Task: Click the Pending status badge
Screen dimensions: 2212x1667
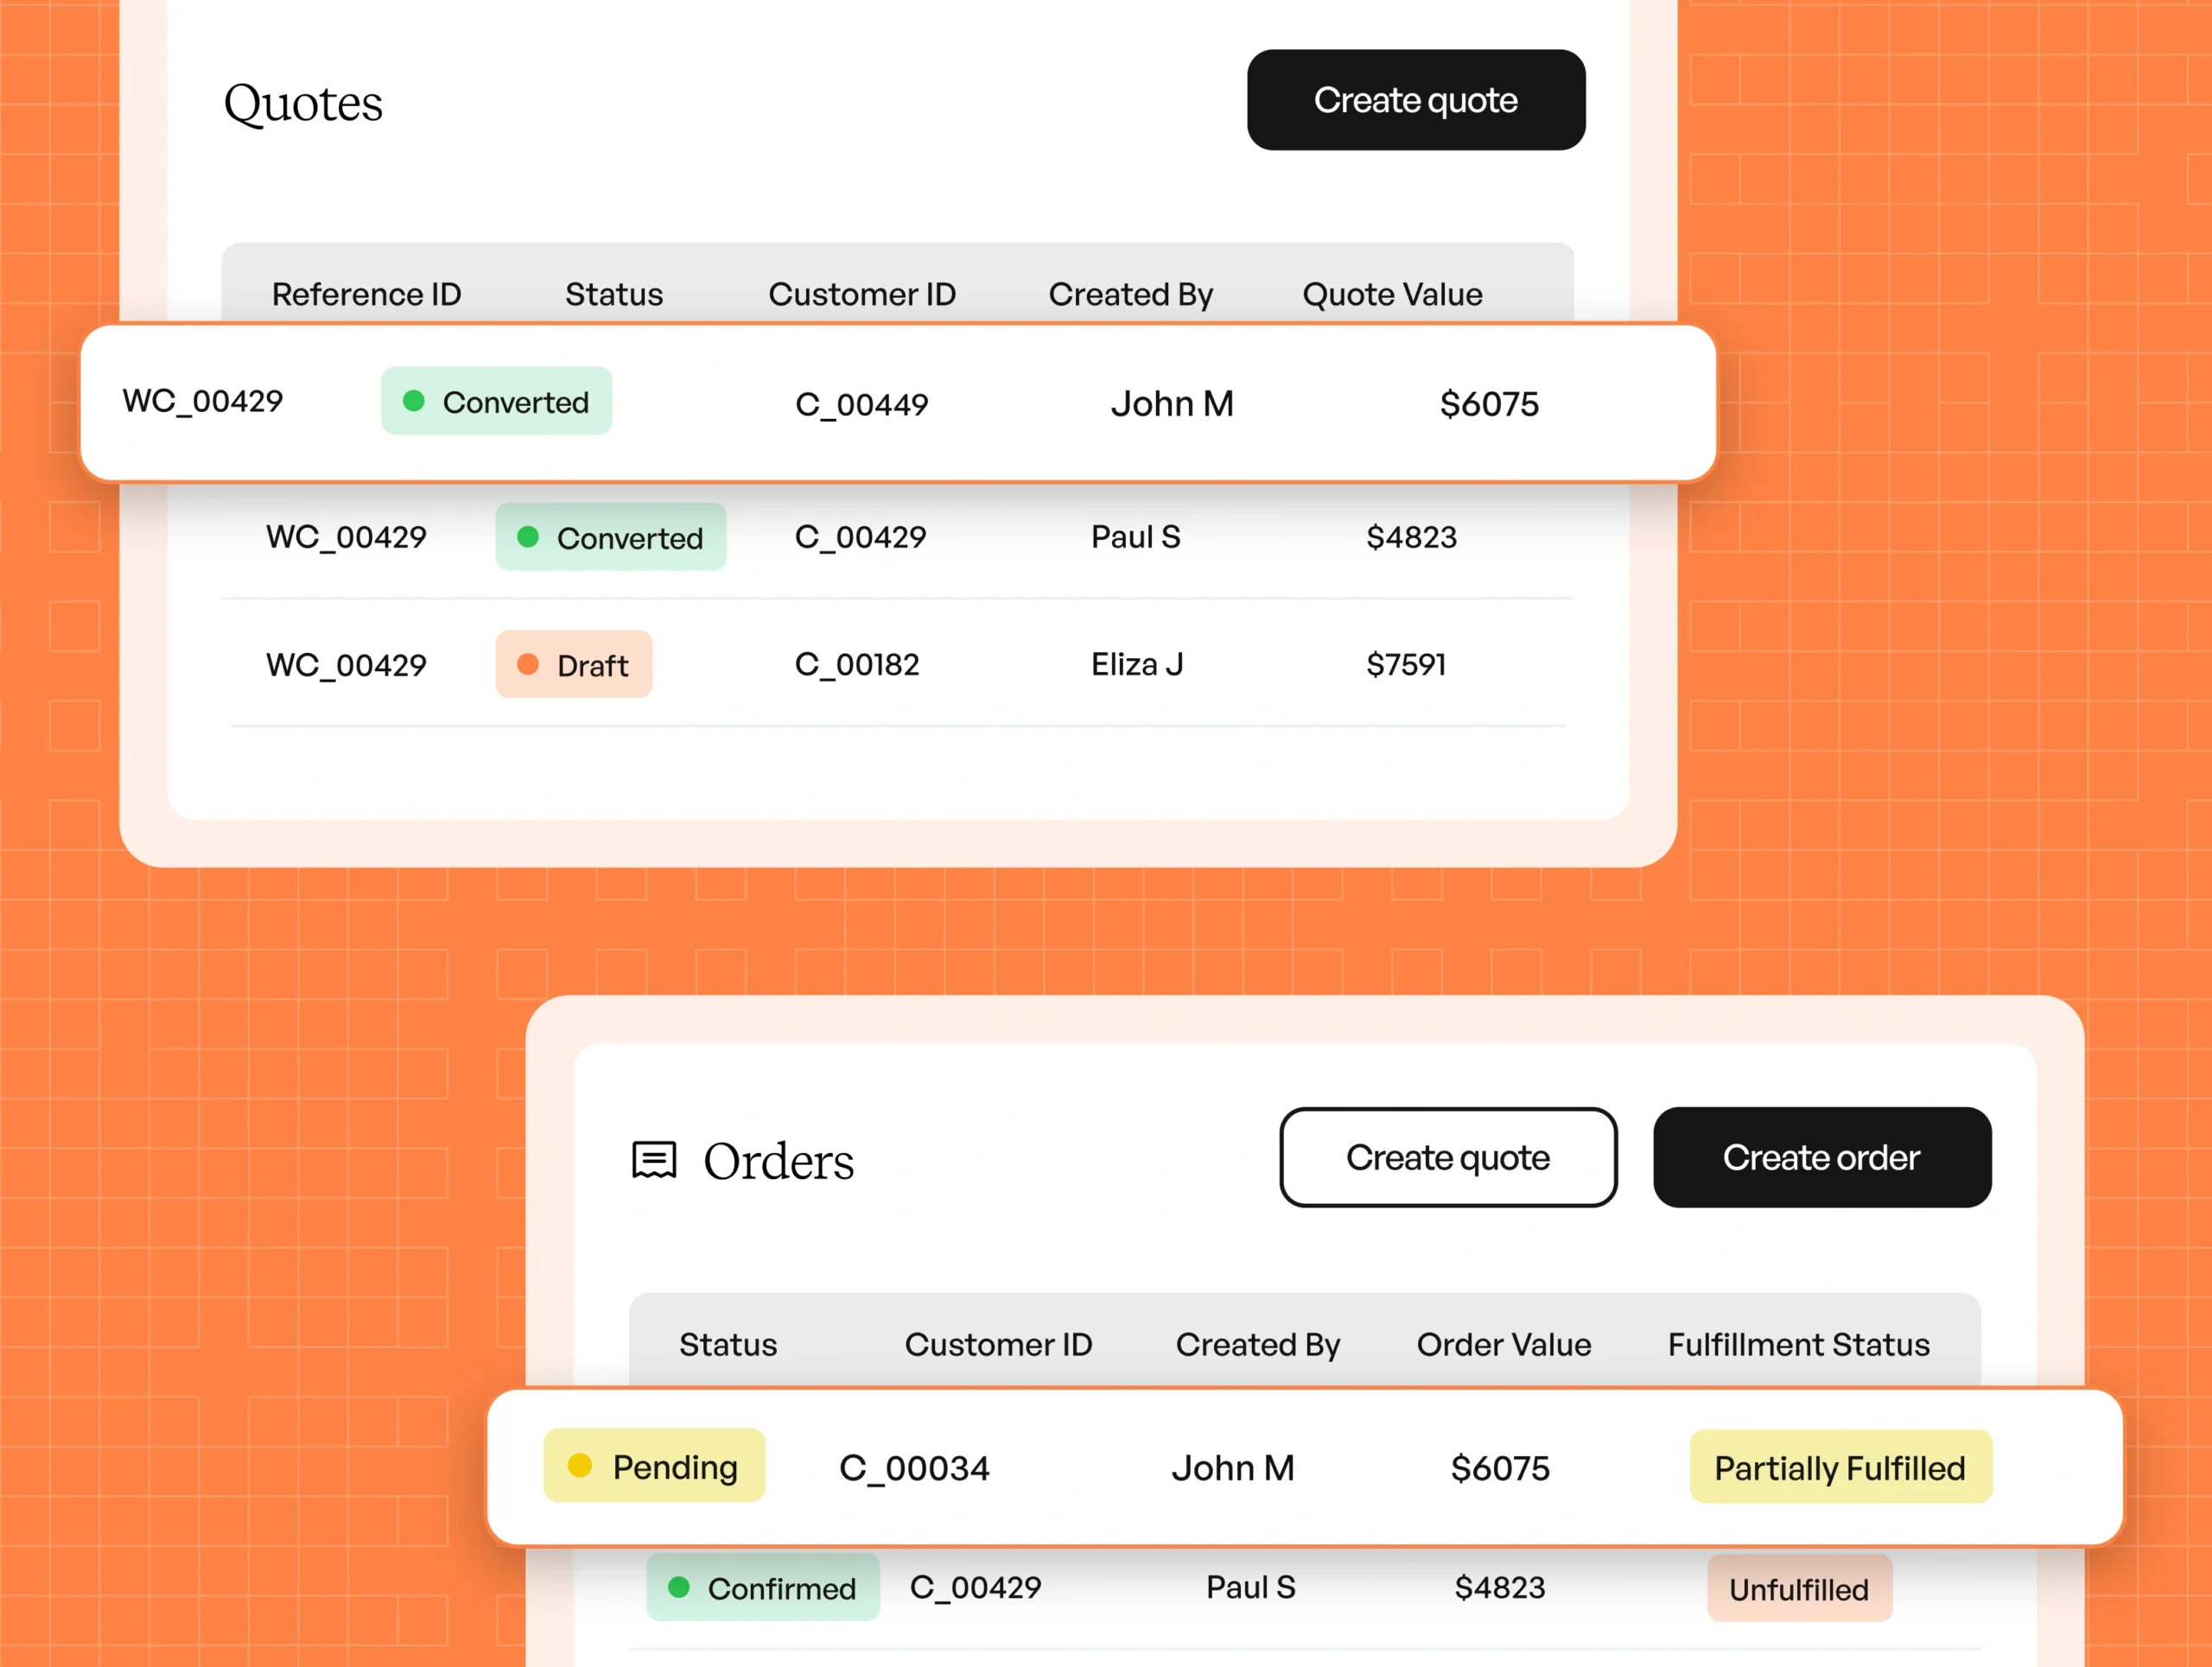Action: [x=654, y=1466]
